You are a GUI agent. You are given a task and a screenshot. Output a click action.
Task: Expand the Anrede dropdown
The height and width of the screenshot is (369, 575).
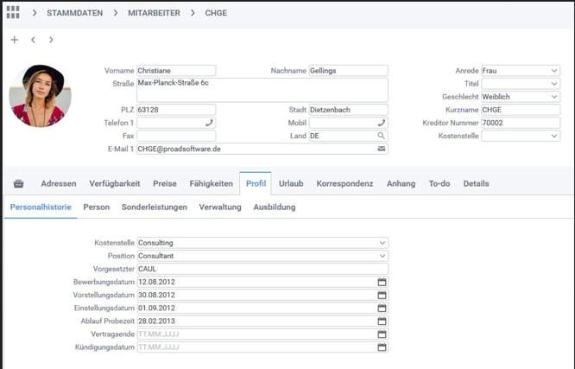(553, 71)
